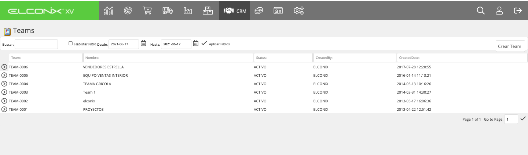Click the logout arrow icon
Viewport: 528px width, 155px height.
(518, 11)
